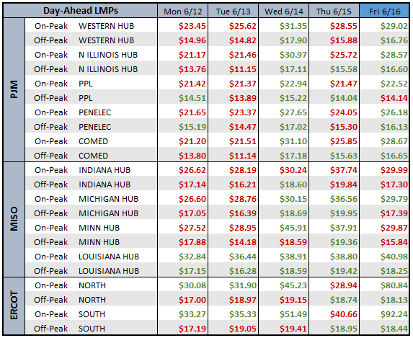This screenshot has width=413, height=338.
Task: Select the $36.56 Michigan Hub value
Action: coord(344,199)
